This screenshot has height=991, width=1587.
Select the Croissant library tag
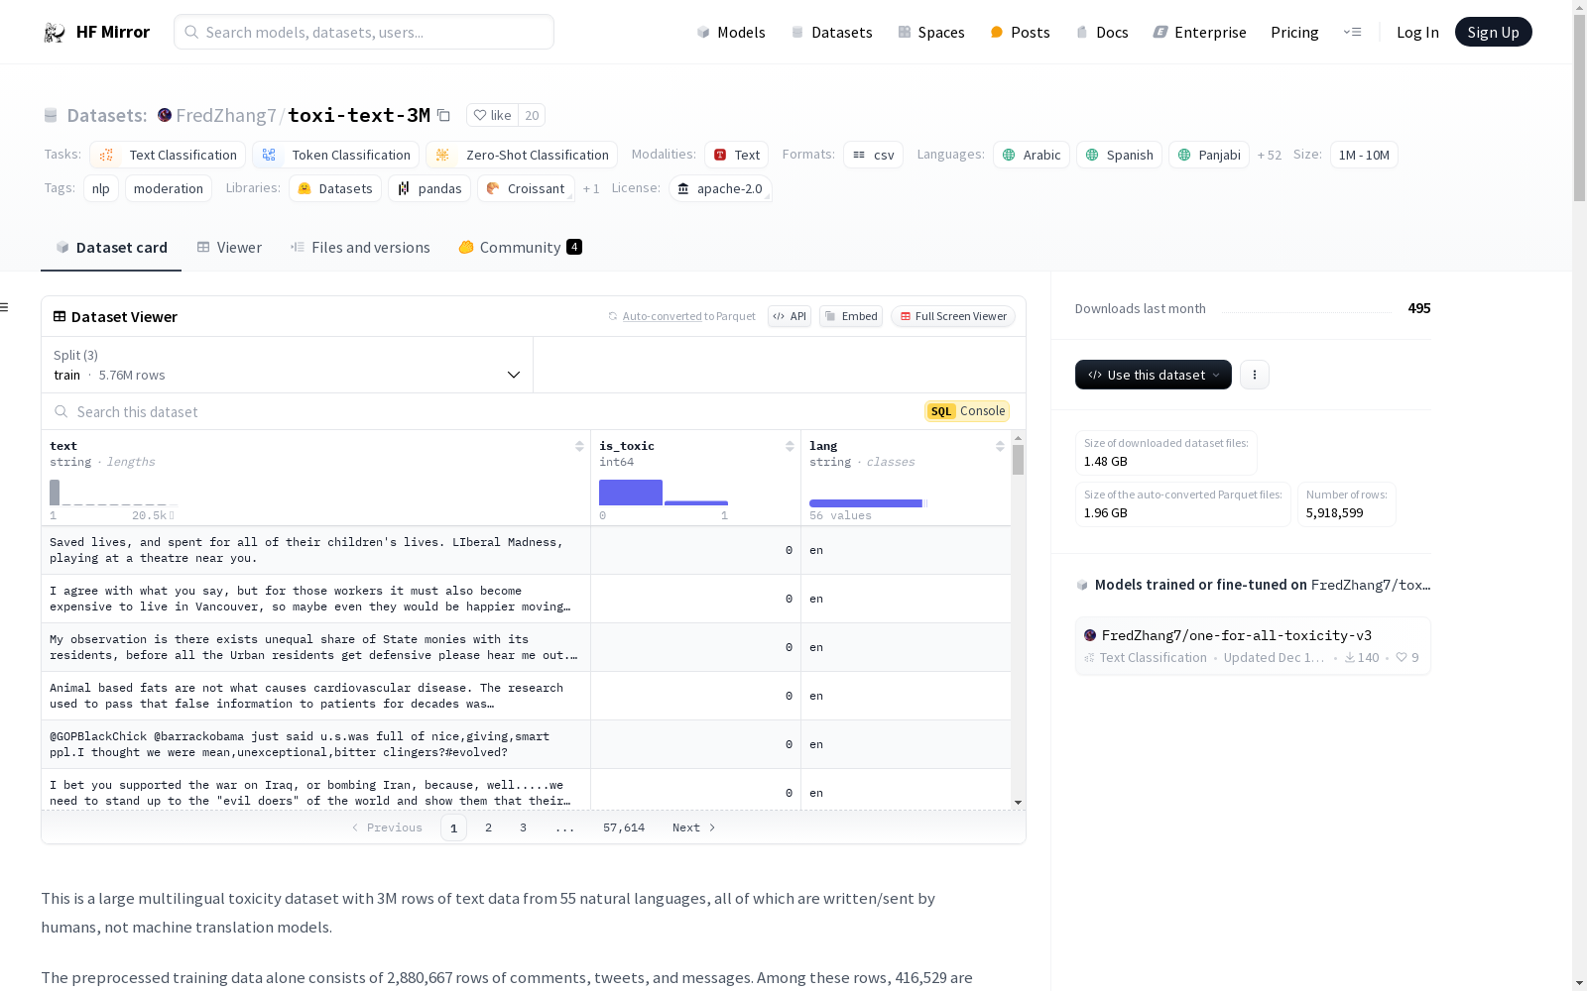coord(526,188)
